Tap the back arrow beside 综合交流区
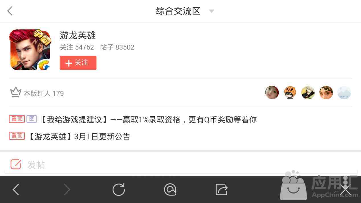 pyautogui.click(x=10, y=11)
